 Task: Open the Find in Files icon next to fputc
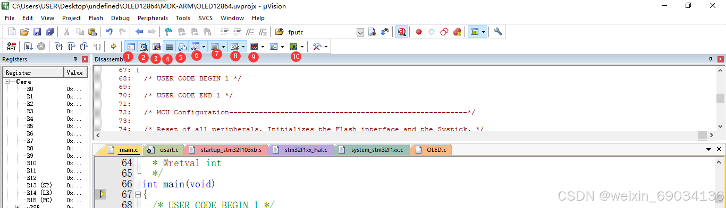(x=279, y=32)
